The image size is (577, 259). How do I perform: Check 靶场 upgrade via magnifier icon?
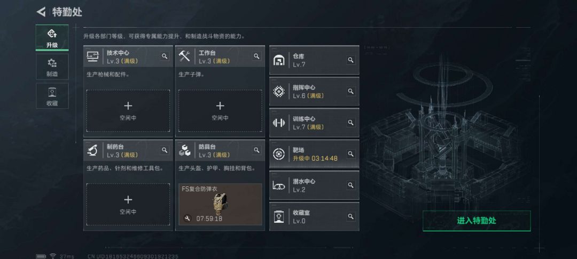(x=350, y=153)
